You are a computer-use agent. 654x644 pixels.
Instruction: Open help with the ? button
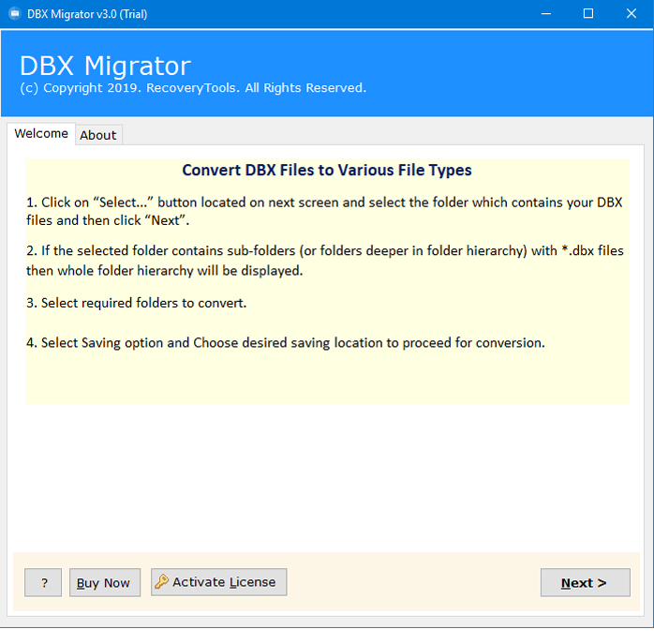click(43, 582)
